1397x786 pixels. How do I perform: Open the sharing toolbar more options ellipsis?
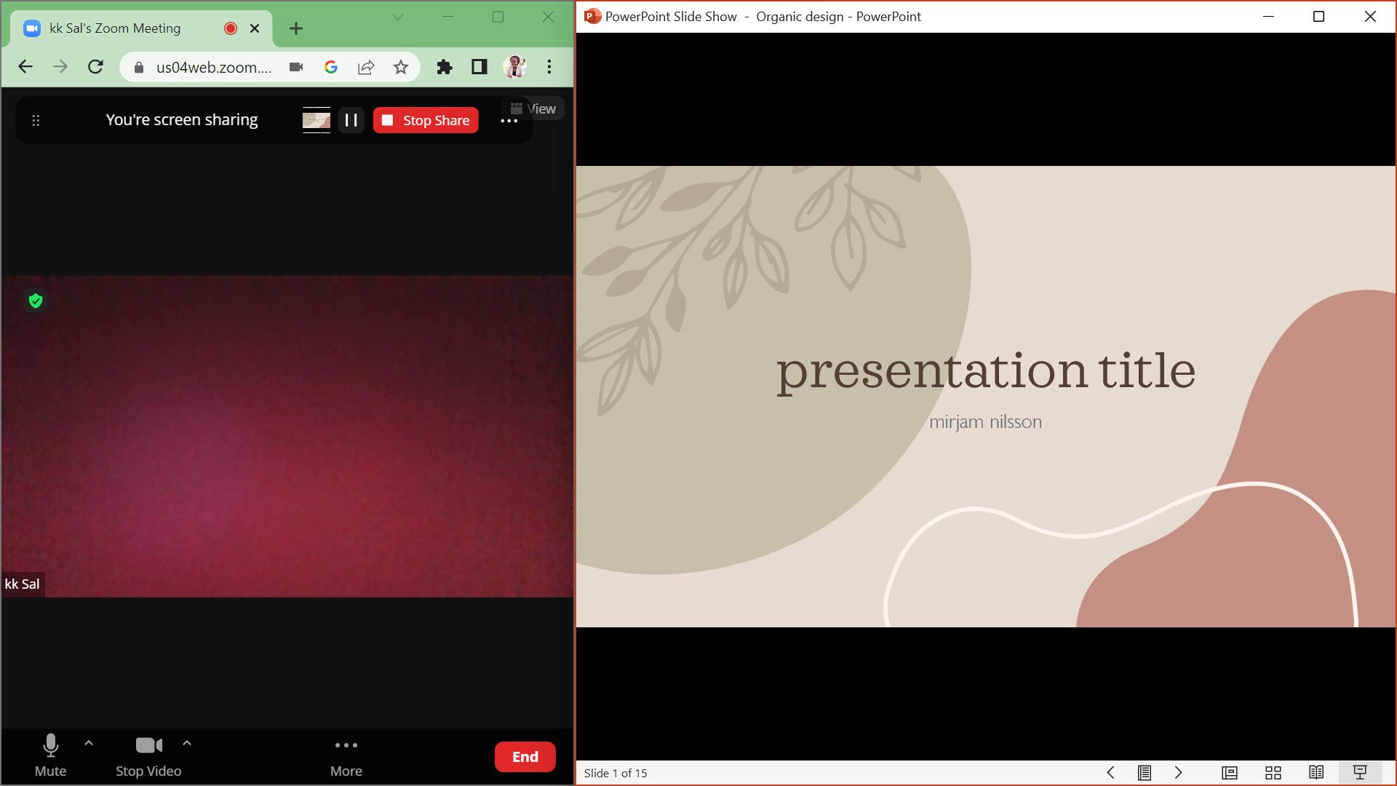point(509,121)
